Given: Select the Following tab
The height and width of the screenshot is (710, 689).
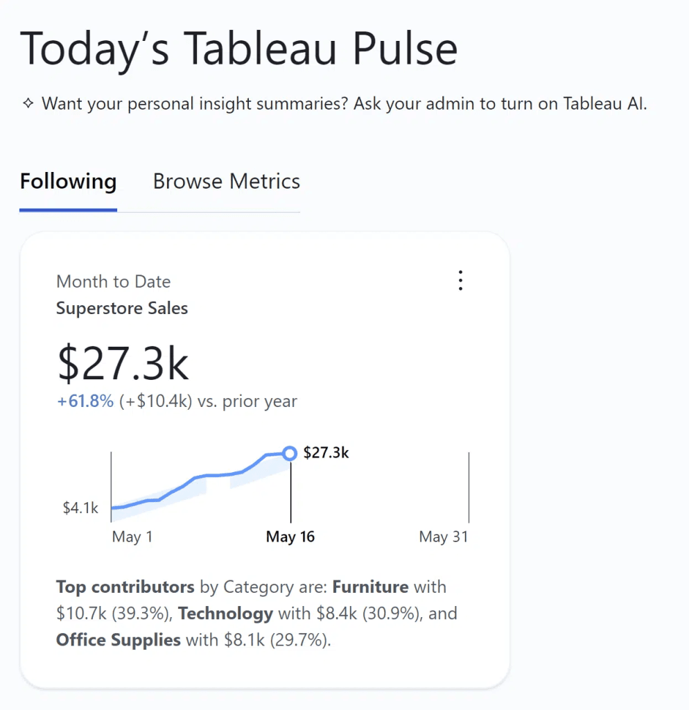Looking at the screenshot, I should pos(68,182).
